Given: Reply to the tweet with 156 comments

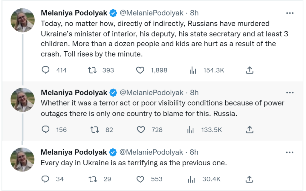Looking at the screenshot, I should pyautogui.click(x=46, y=130).
